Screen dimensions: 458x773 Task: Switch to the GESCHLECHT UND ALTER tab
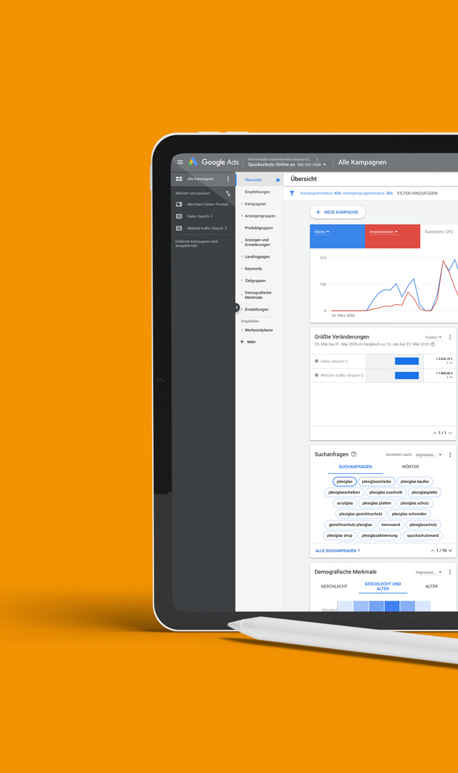(x=383, y=586)
